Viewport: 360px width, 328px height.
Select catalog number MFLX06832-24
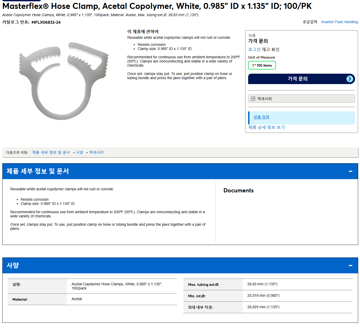pos(46,22)
